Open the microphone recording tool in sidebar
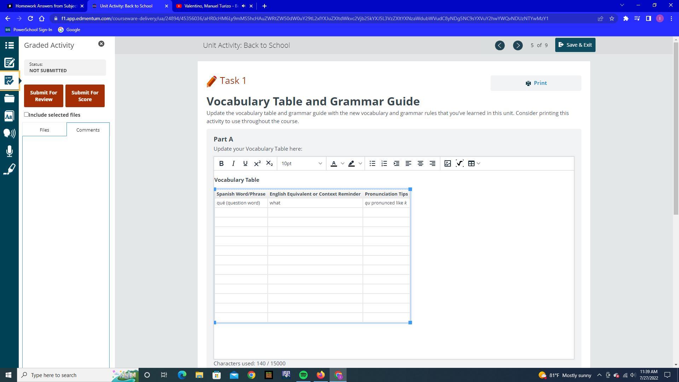 tap(10, 151)
